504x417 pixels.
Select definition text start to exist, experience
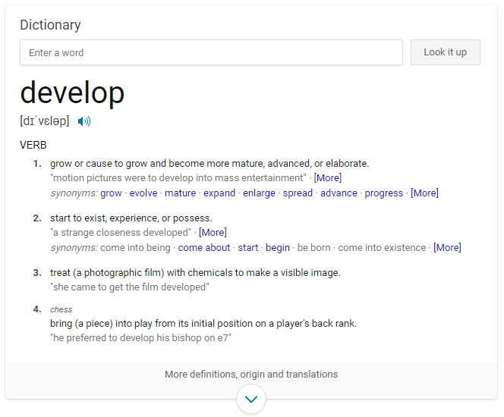click(x=131, y=218)
